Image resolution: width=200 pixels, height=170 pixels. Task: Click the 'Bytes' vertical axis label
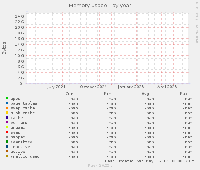4,48
